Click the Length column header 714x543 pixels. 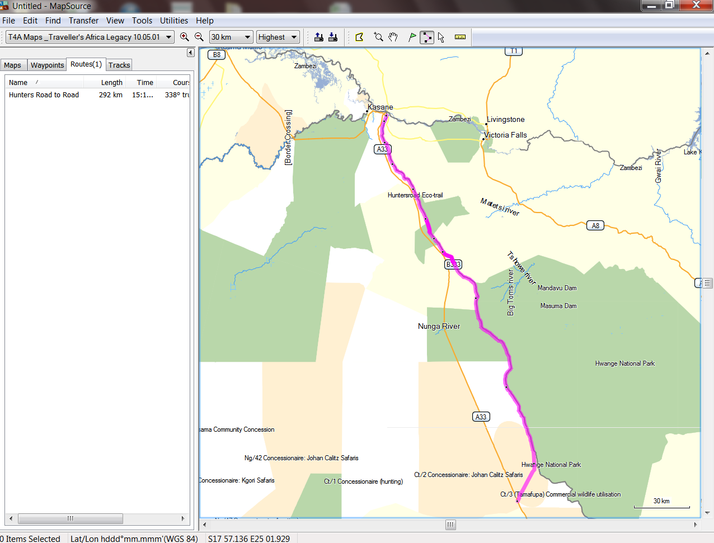coord(111,83)
